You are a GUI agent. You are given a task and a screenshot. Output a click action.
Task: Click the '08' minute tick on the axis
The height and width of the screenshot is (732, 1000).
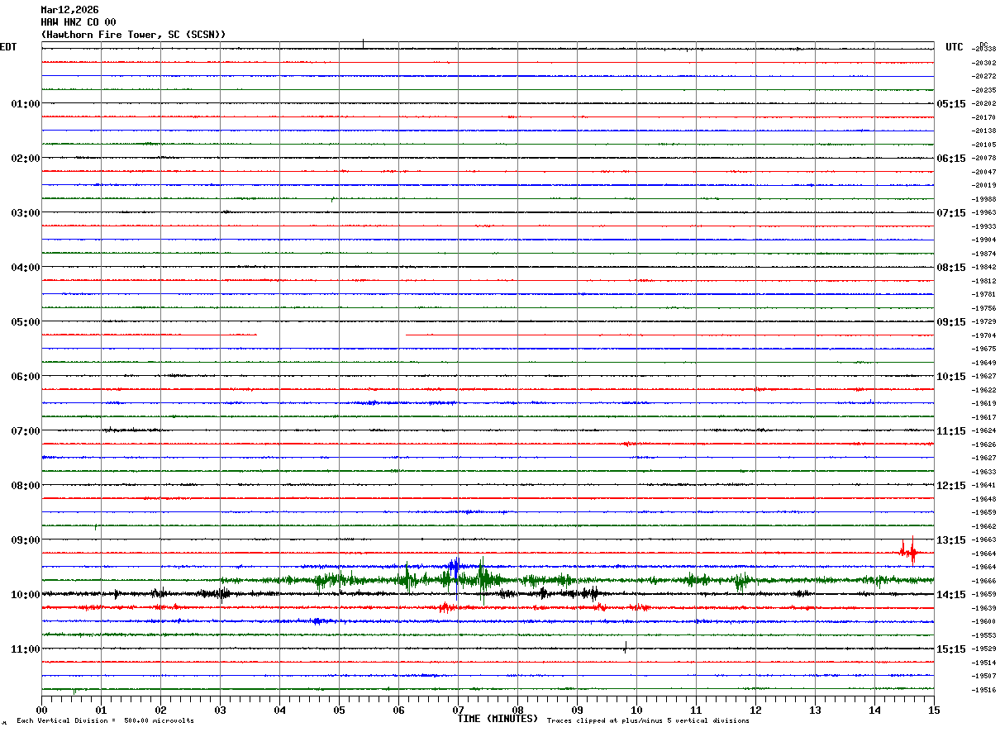pos(517,710)
